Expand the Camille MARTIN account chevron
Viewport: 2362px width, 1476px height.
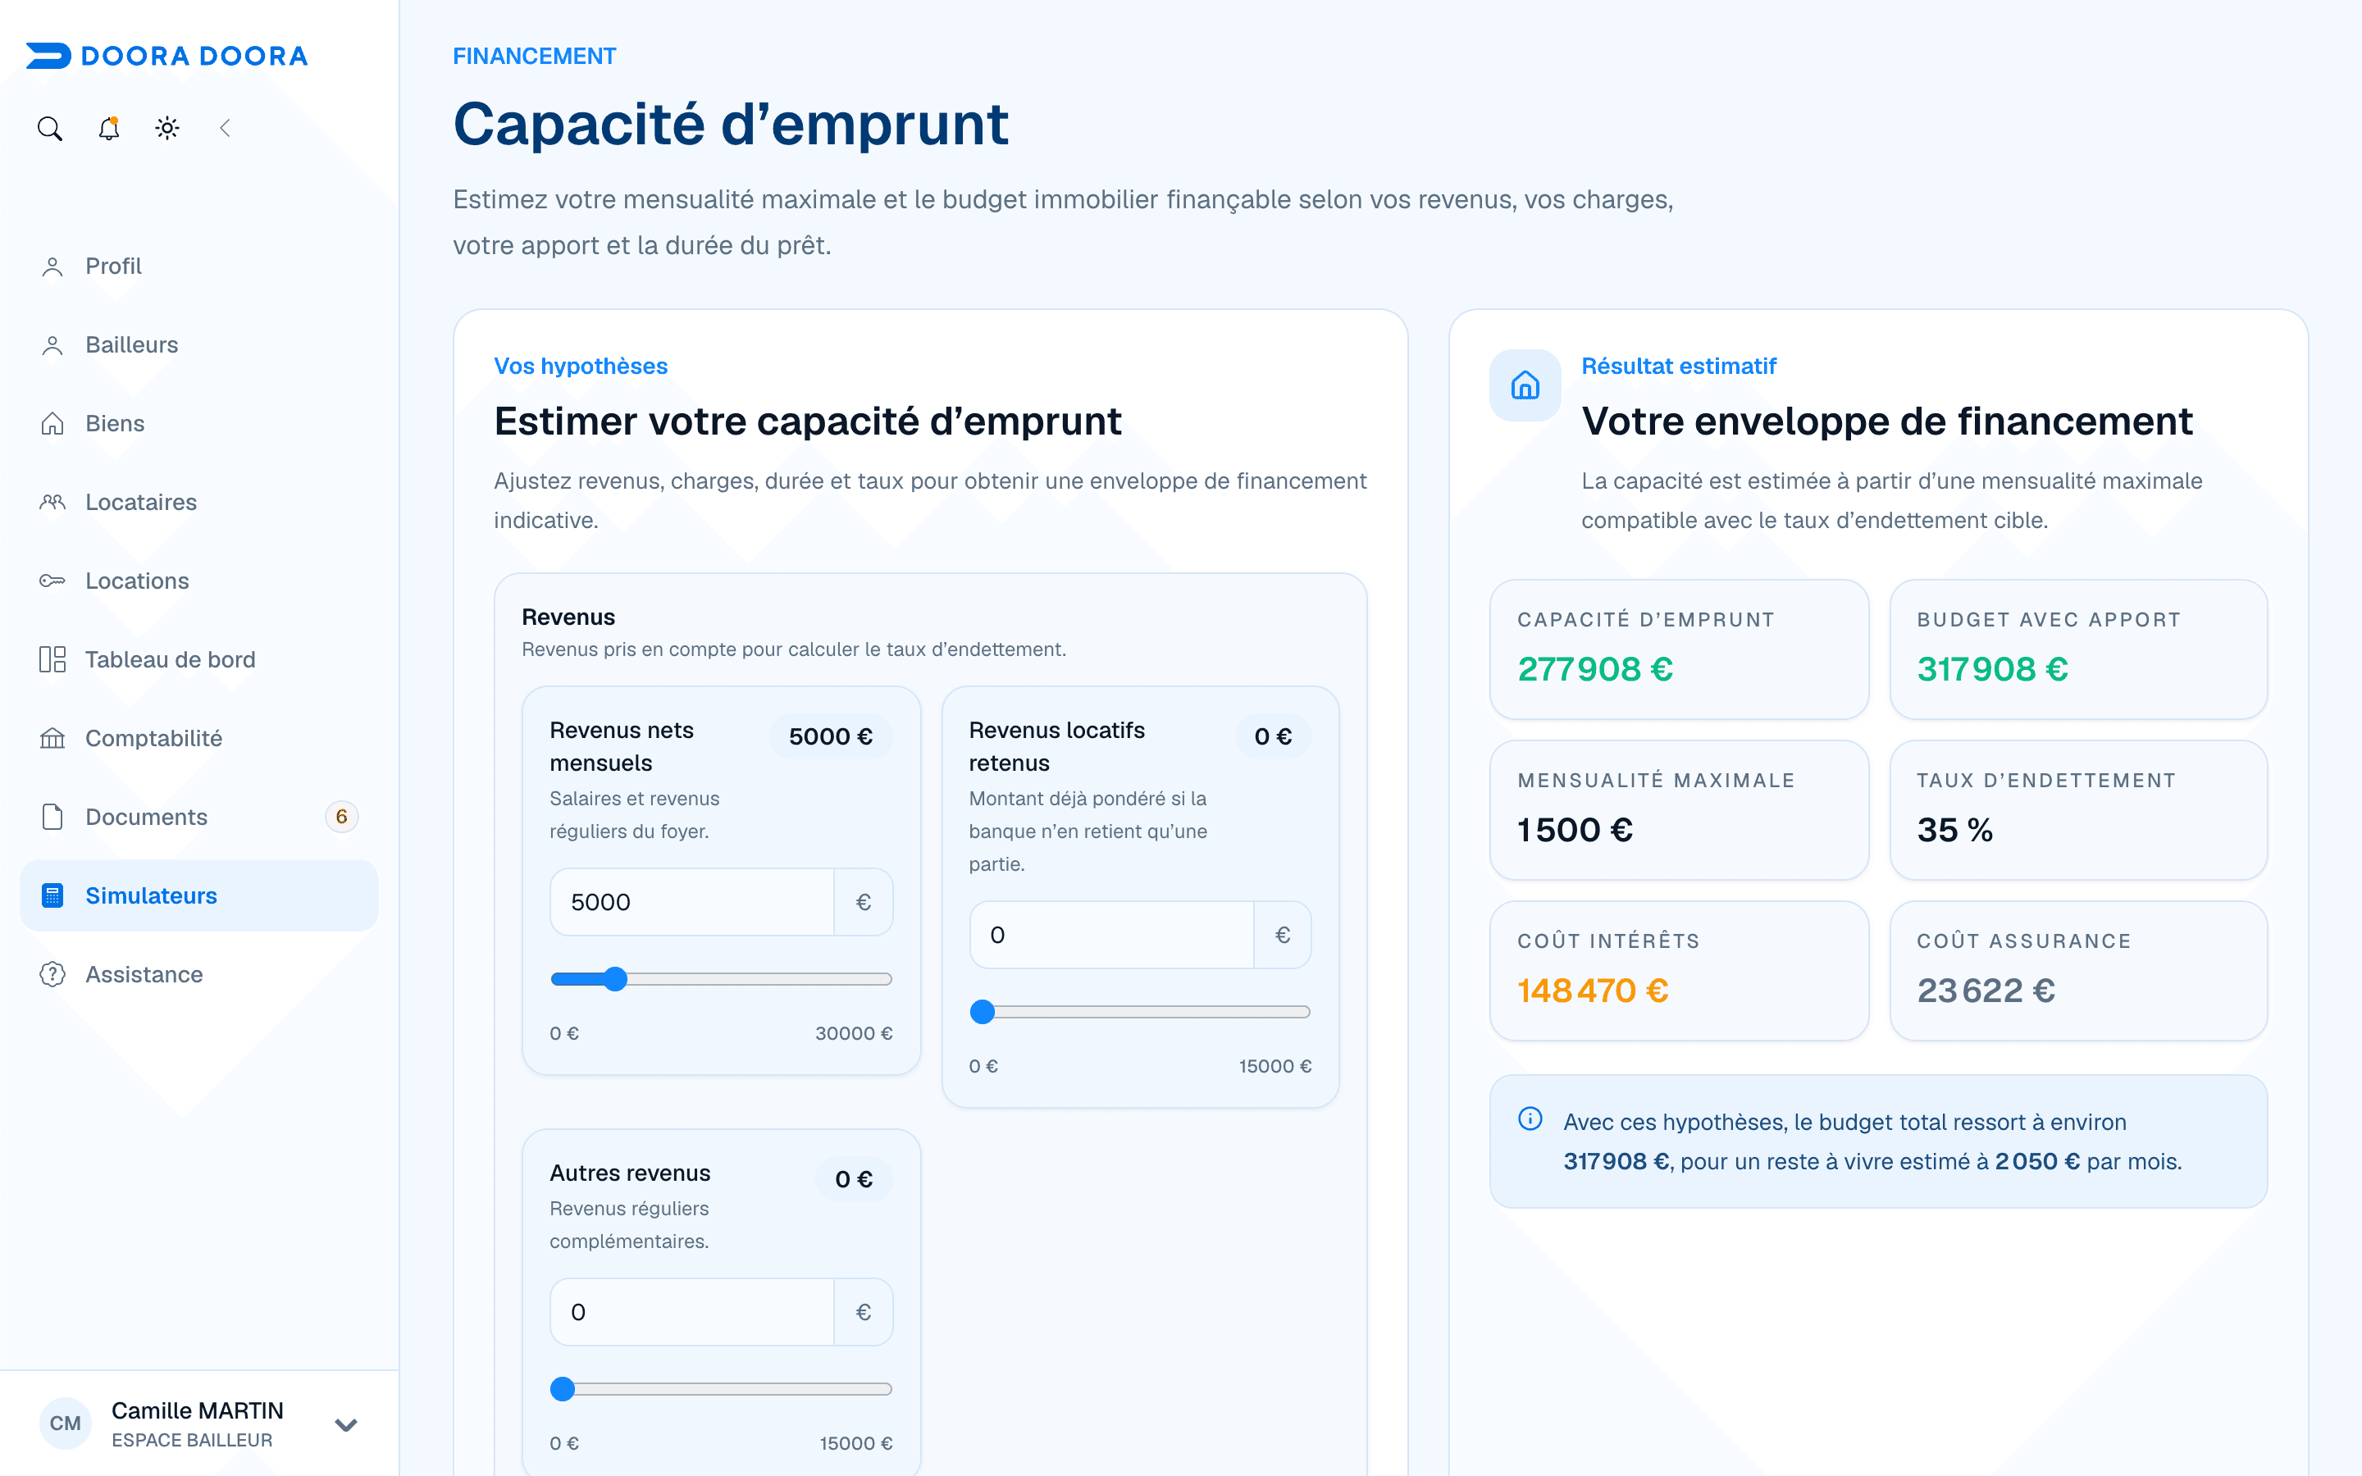pos(345,1424)
